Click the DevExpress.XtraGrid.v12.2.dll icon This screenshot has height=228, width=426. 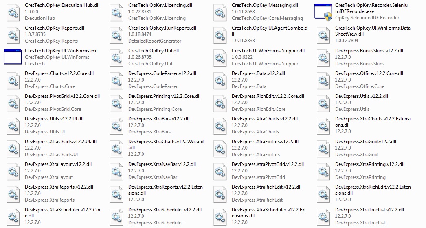(x=323, y=149)
